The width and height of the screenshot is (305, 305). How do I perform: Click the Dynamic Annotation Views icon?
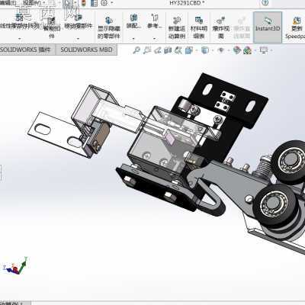pyautogui.click(x=178, y=50)
